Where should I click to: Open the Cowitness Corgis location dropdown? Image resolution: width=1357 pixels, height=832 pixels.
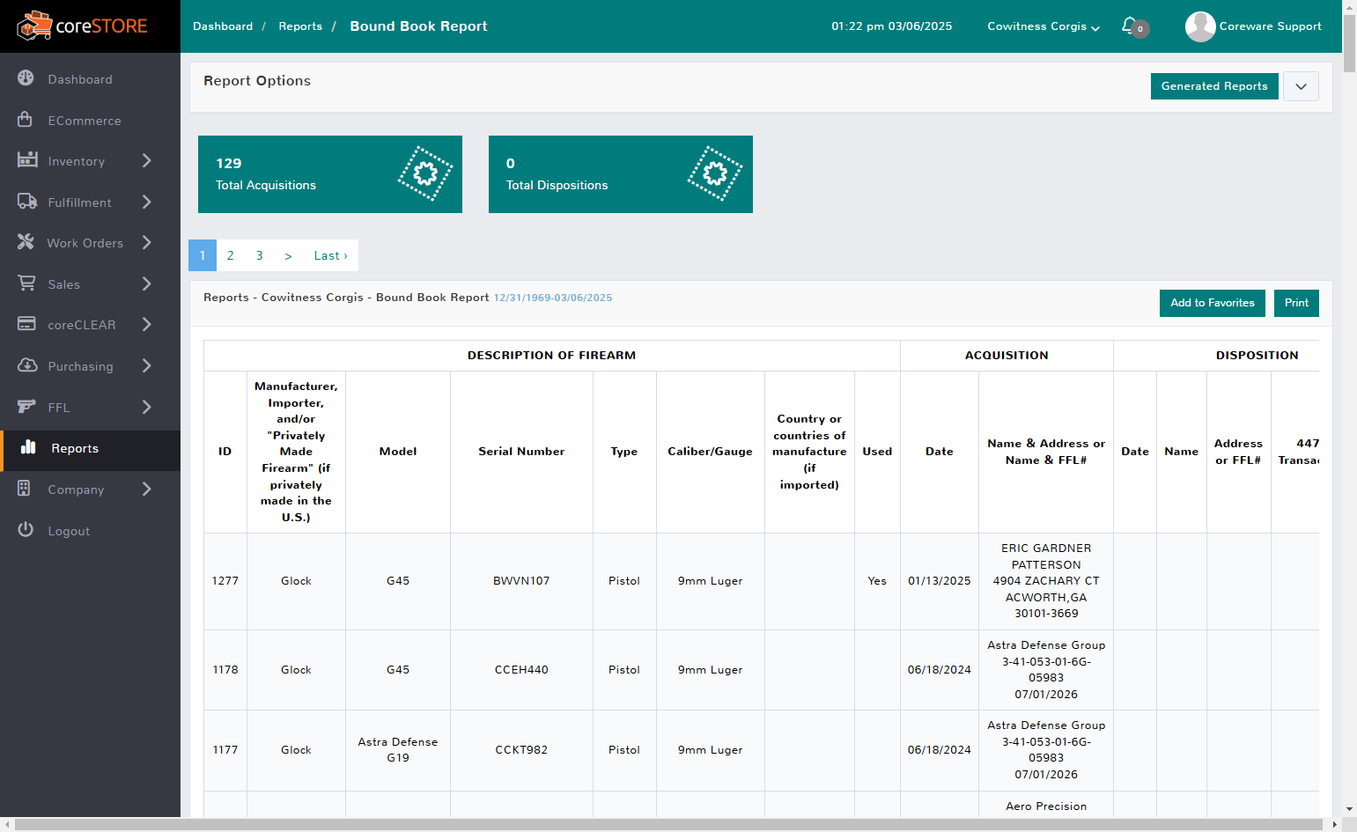1044,26
